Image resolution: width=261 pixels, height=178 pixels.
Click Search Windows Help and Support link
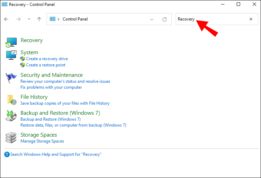click(x=56, y=154)
